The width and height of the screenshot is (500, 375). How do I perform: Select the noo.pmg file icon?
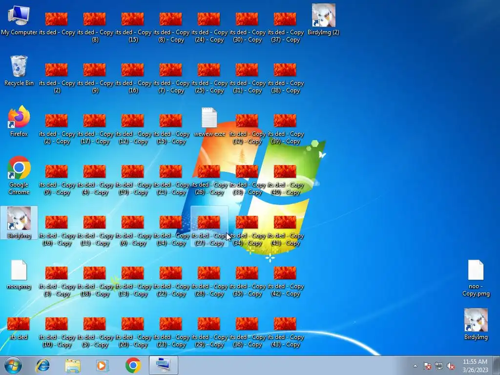coord(19,275)
